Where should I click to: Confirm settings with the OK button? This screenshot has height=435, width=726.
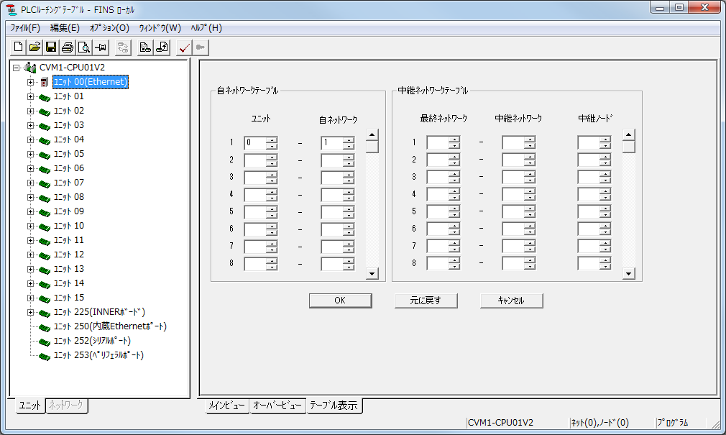(340, 301)
